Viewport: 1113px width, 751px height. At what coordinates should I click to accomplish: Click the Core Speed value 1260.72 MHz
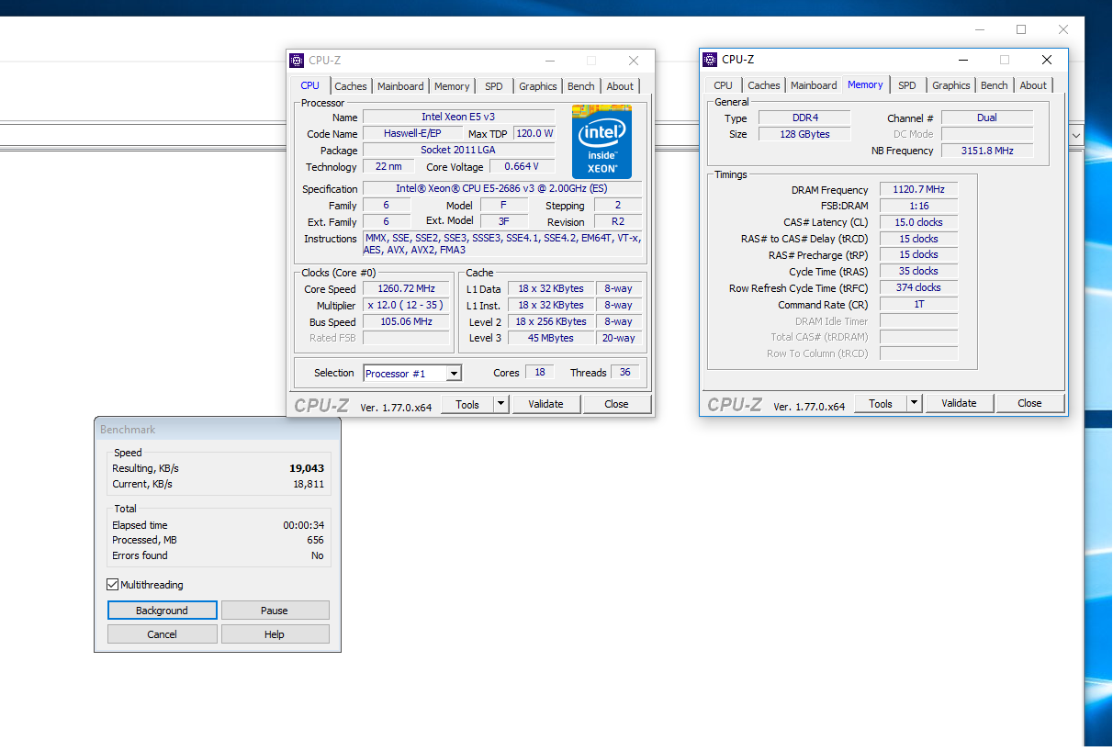(406, 289)
